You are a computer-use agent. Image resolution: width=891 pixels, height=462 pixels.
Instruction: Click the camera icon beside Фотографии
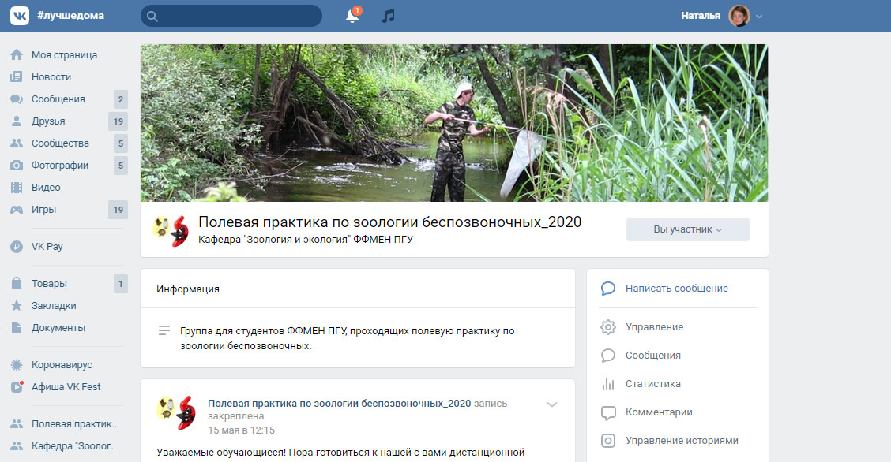coord(17,166)
